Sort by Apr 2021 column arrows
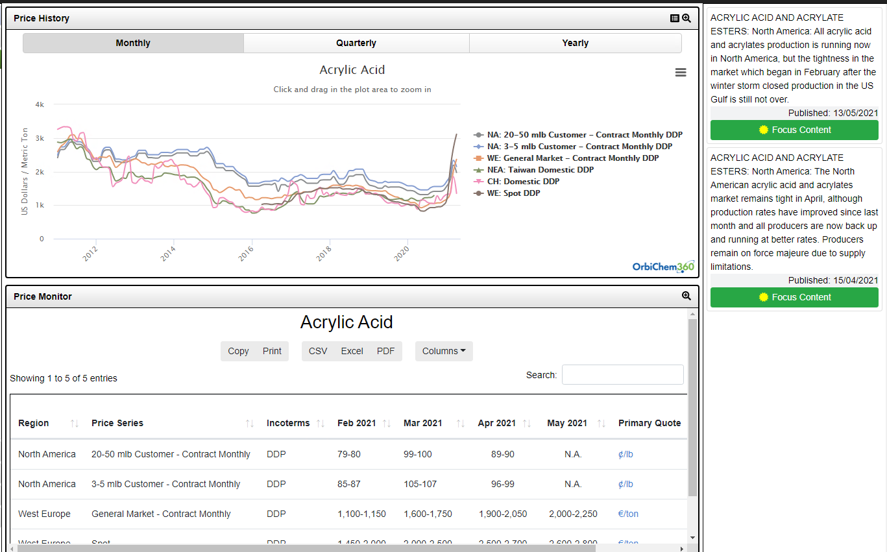Screen dimensions: 887x552 coord(527,423)
